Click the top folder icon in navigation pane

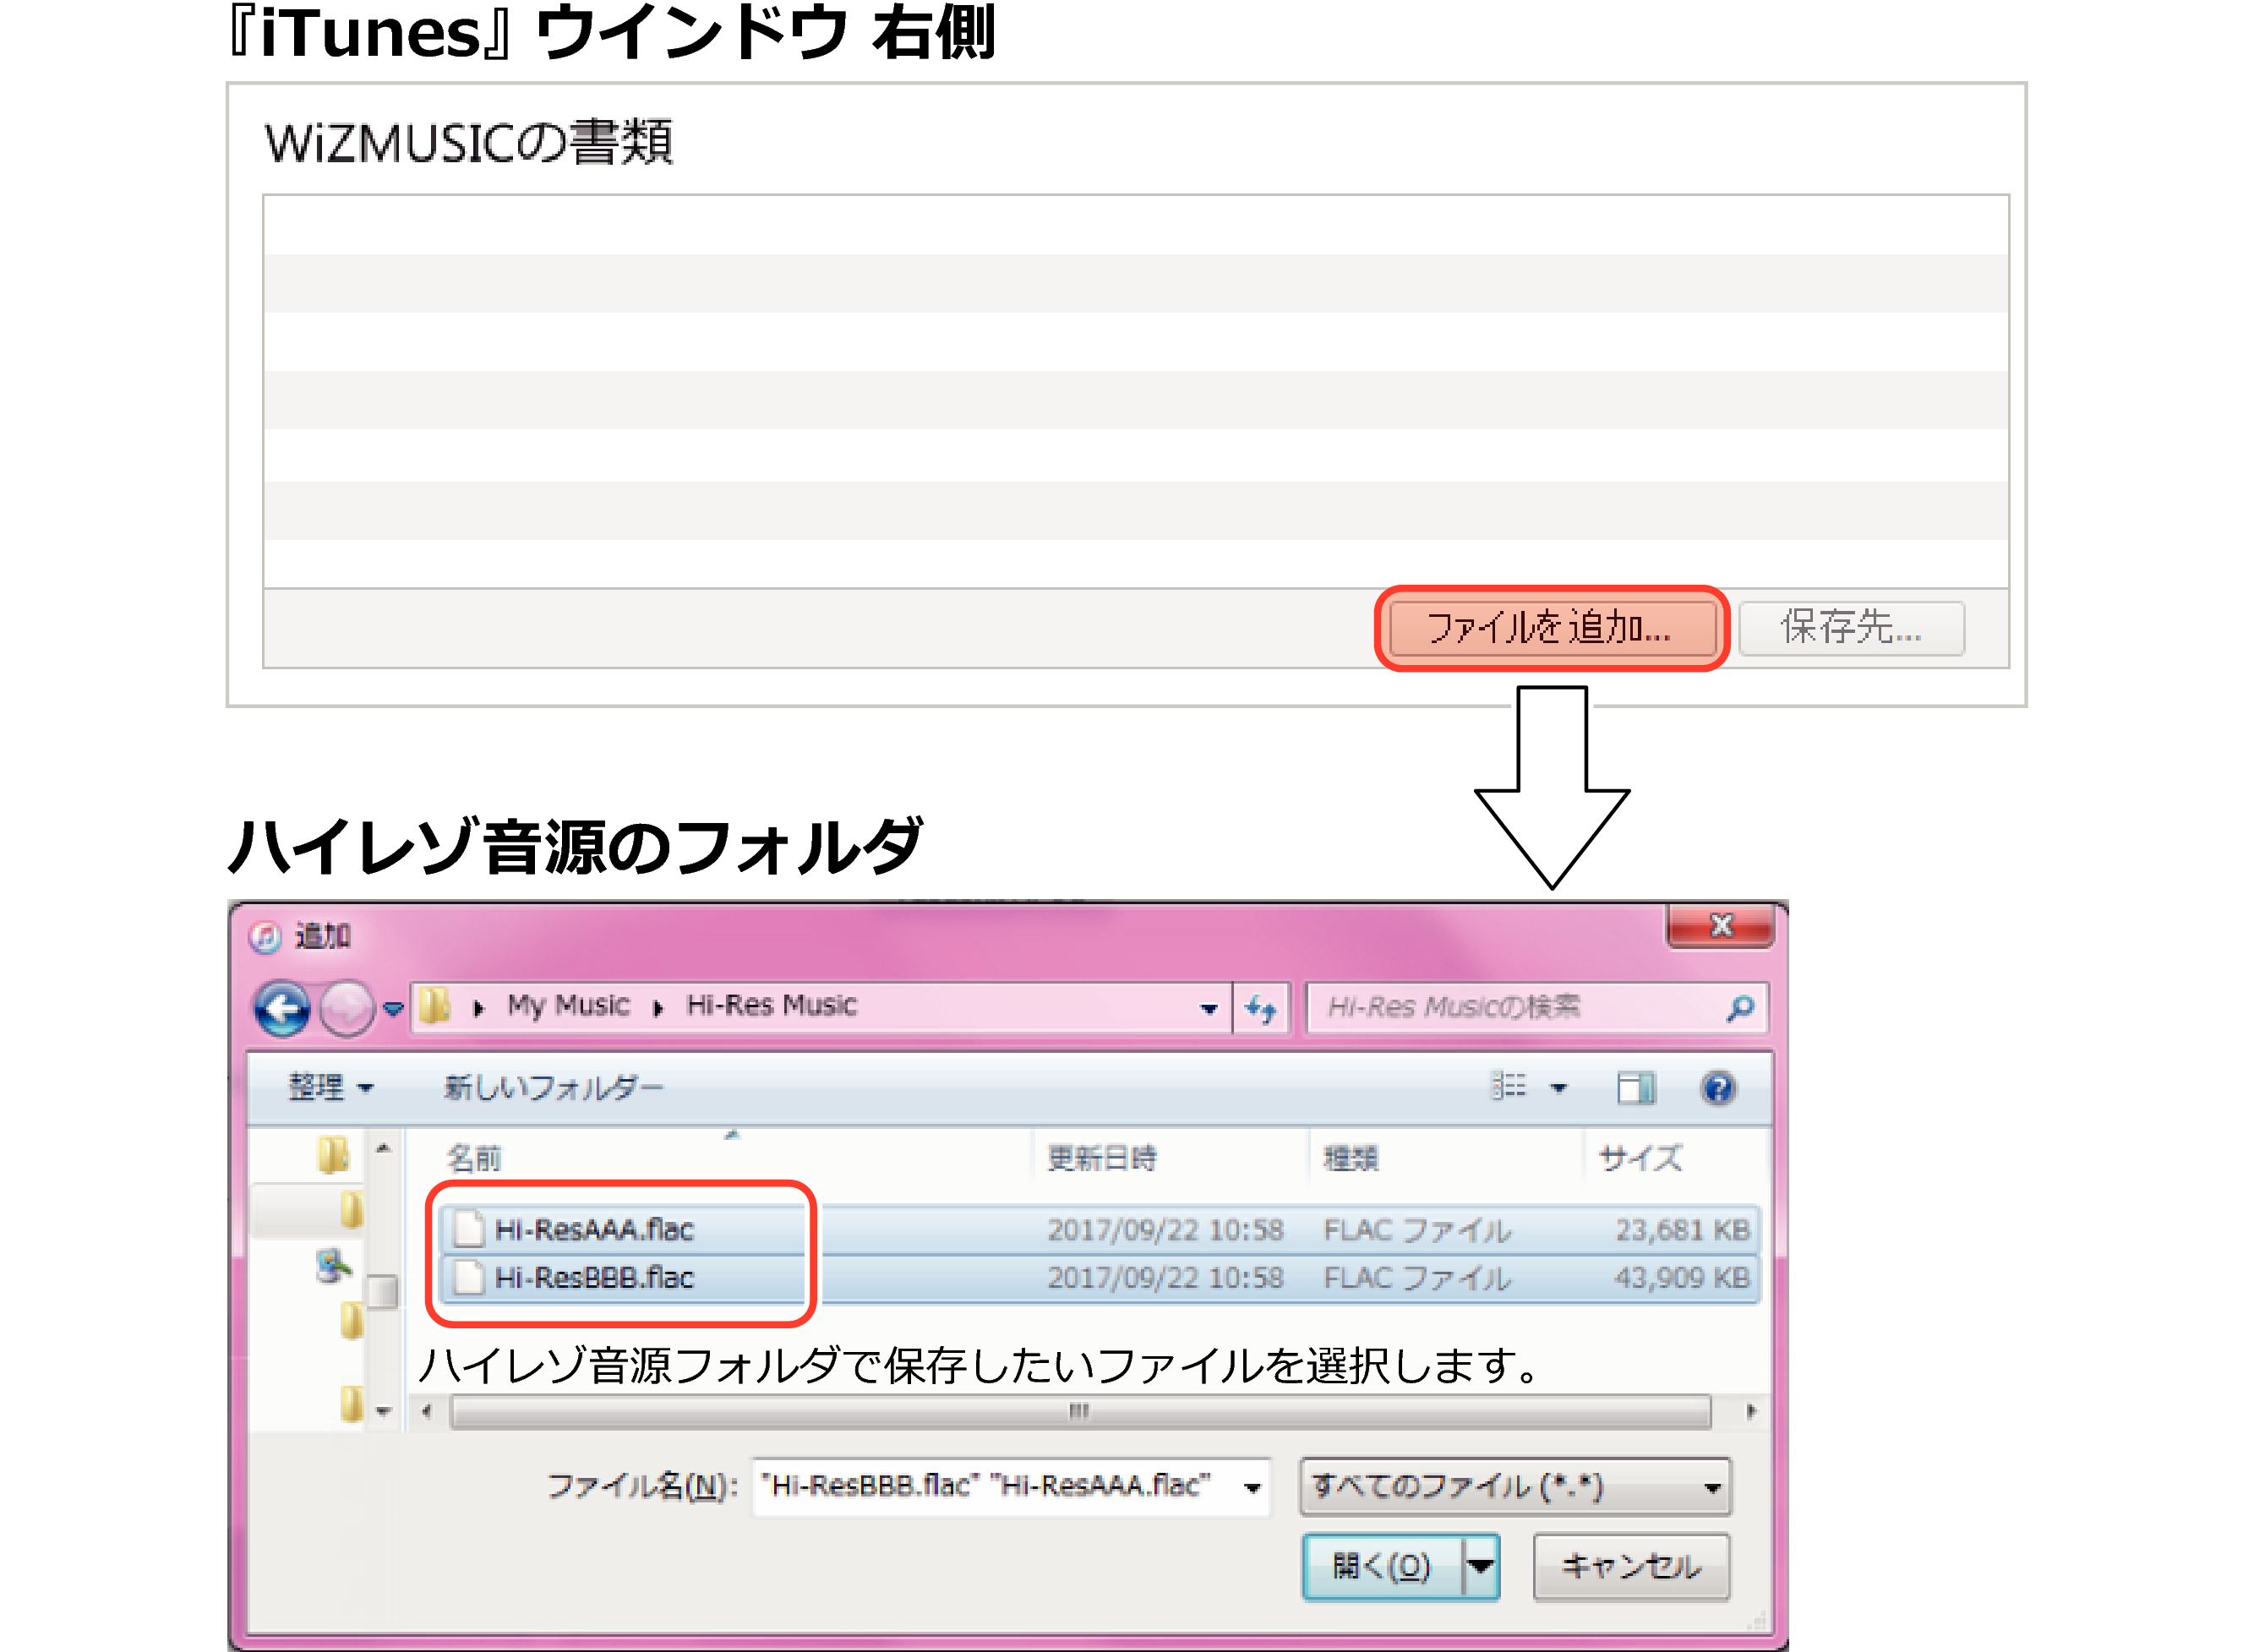pos(333,1155)
